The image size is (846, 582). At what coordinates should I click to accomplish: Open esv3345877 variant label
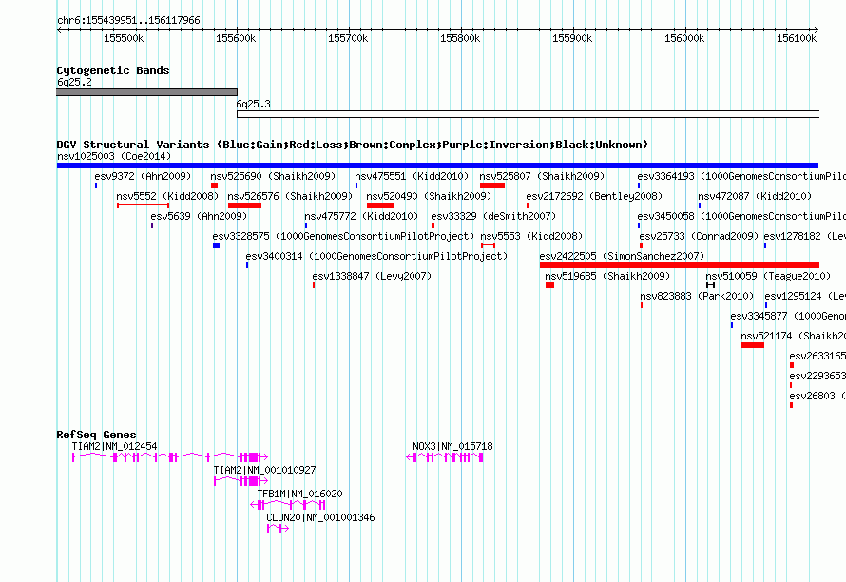point(788,316)
